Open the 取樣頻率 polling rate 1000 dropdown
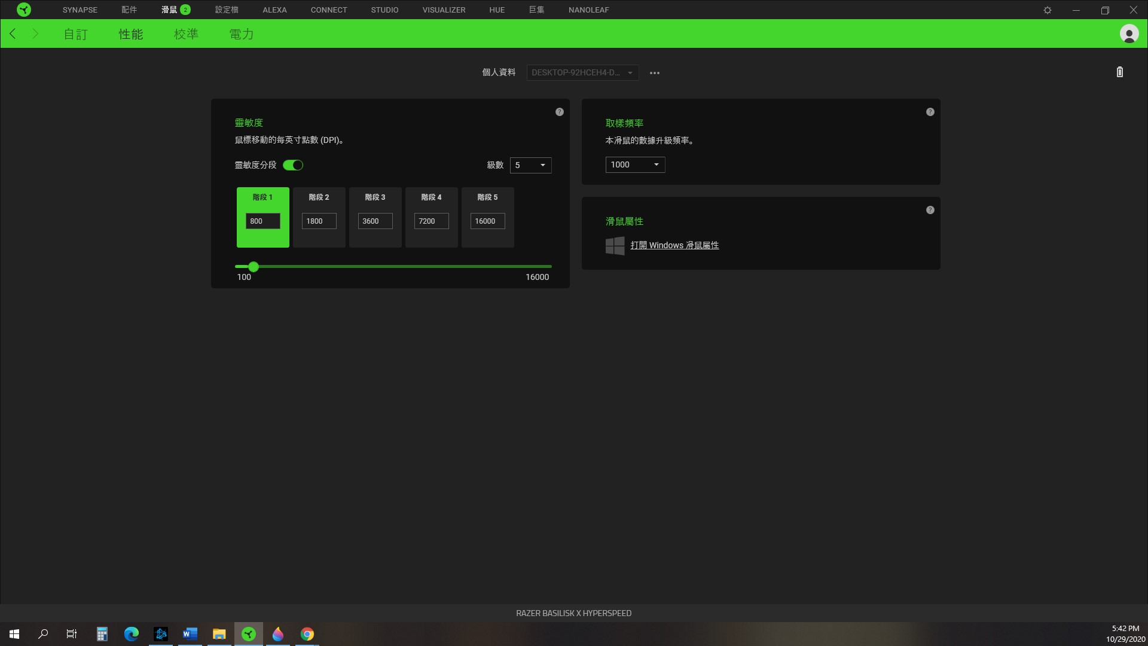The width and height of the screenshot is (1148, 646). [635, 164]
